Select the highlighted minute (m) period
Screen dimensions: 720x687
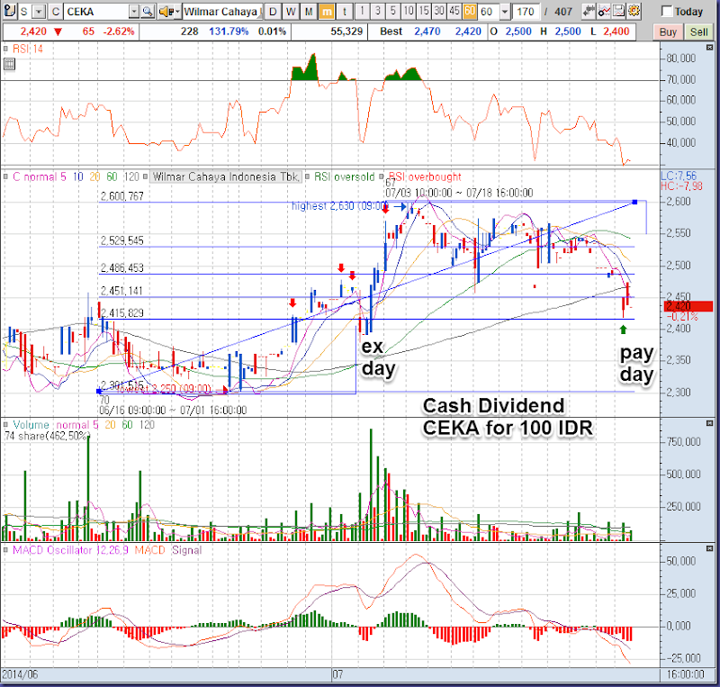pyautogui.click(x=327, y=11)
